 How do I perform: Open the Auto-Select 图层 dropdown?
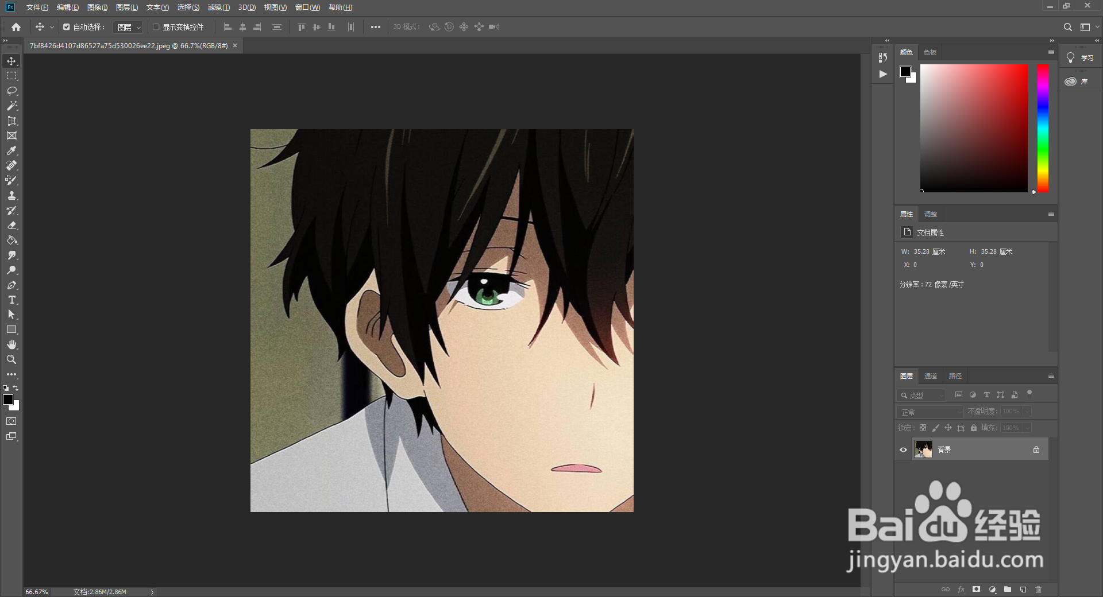128,27
